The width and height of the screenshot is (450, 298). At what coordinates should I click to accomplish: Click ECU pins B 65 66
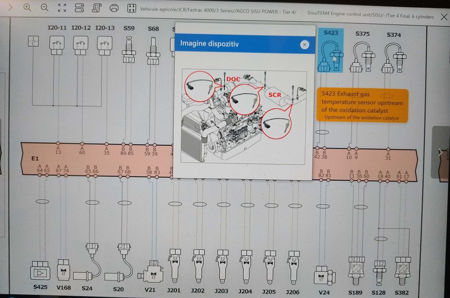(x=92, y=169)
